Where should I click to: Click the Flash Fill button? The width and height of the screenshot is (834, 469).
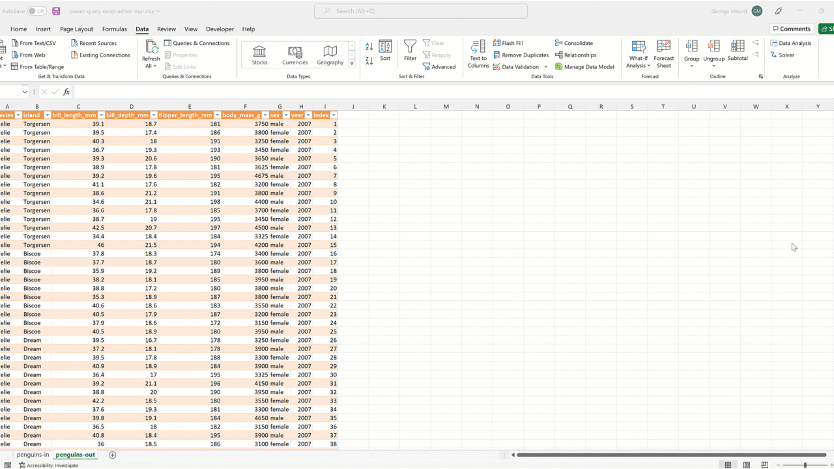click(x=508, y=43)
